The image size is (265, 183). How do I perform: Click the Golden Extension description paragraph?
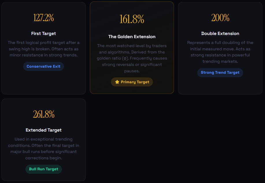pyautogui.click(x=132, y=58)
